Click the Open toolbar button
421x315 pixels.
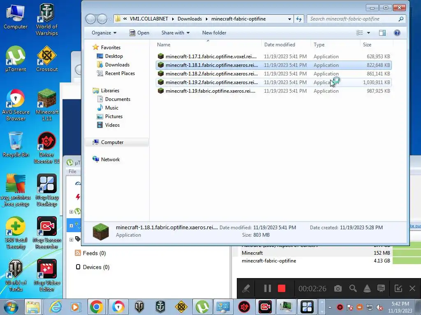point(139,33)
